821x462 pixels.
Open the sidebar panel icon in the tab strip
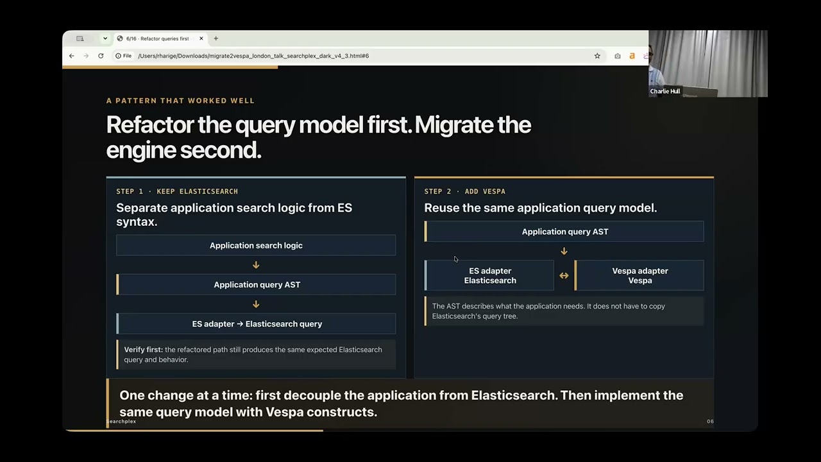click(x=80, y=38)
